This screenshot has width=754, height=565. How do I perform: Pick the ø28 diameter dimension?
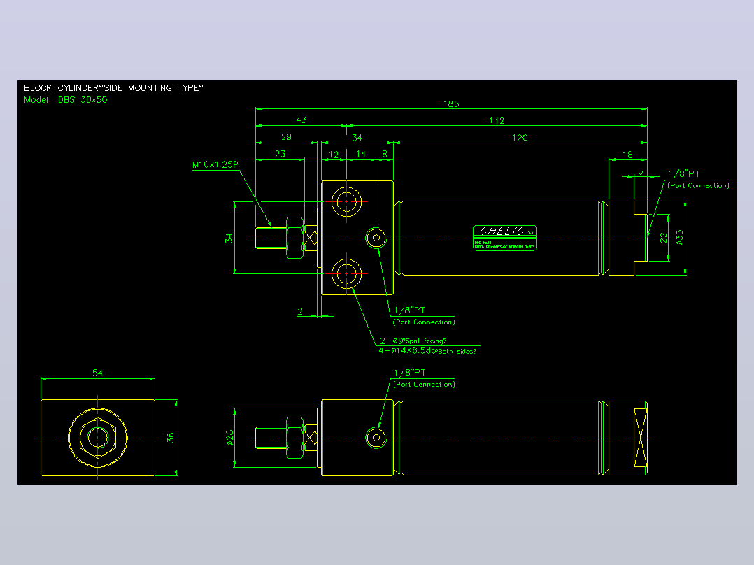click(x=230, y=438)
